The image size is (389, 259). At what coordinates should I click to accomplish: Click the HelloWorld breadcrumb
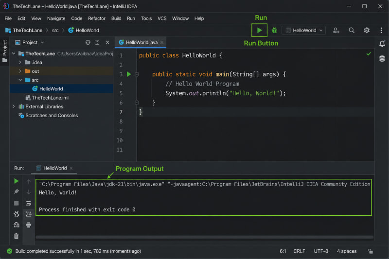(x=84, y=30)
